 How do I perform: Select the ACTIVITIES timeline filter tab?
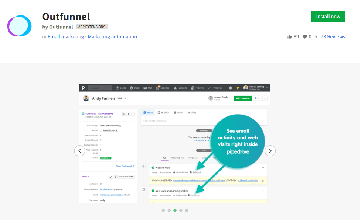(x=177, y=158)
